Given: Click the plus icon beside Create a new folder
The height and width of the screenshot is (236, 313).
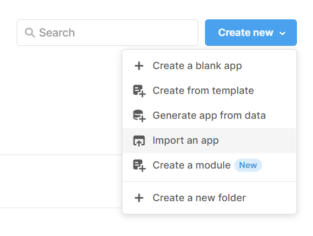Looking at the screenshot, I should click(139, 198).
